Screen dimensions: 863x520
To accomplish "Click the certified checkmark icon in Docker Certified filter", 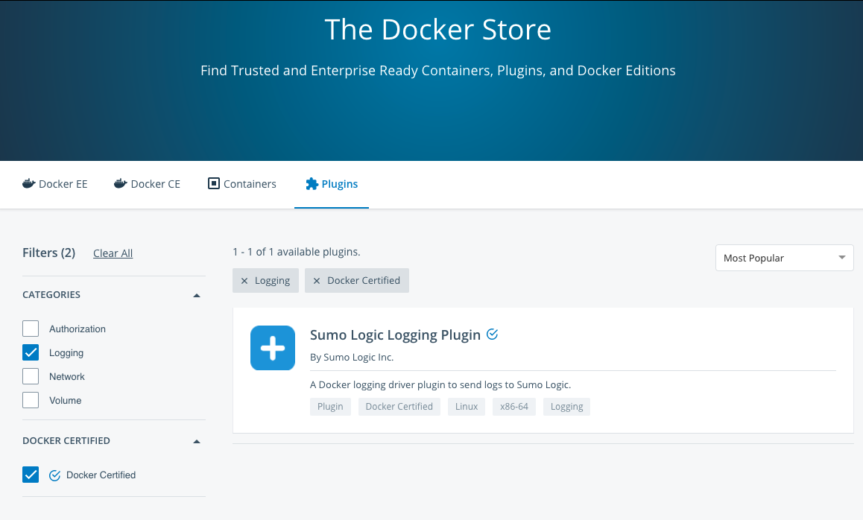I will tap(54, 475).
